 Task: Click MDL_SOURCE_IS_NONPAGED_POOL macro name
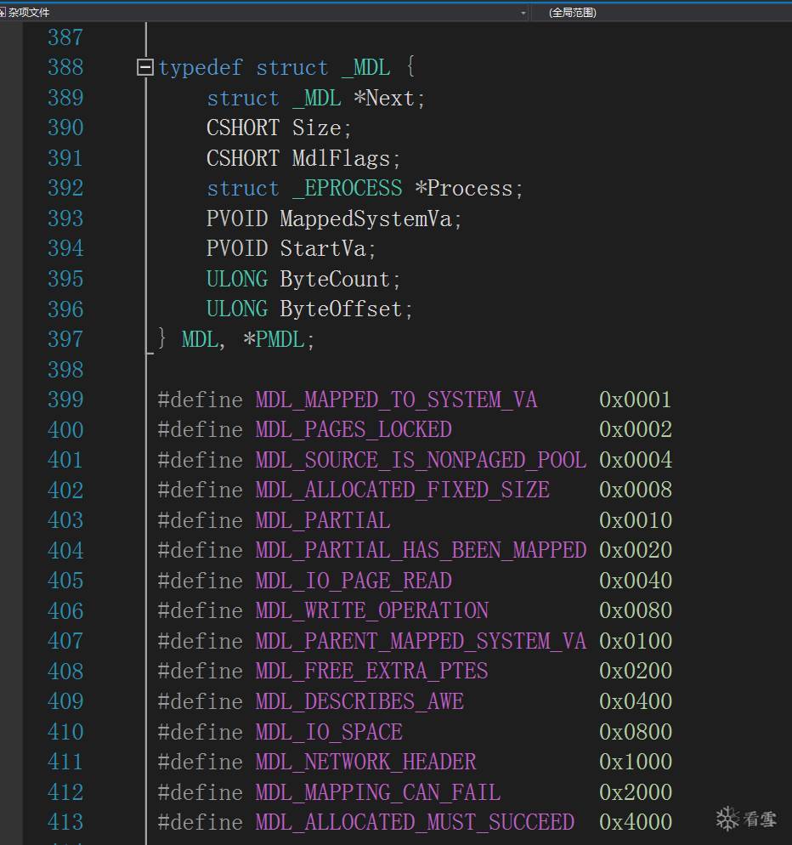tap(421, 460)
